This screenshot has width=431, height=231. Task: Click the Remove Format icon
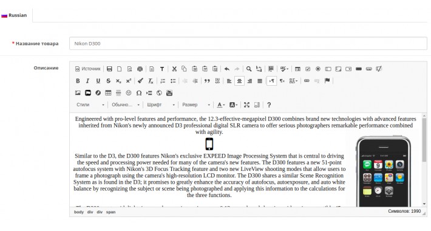[151, 81]
